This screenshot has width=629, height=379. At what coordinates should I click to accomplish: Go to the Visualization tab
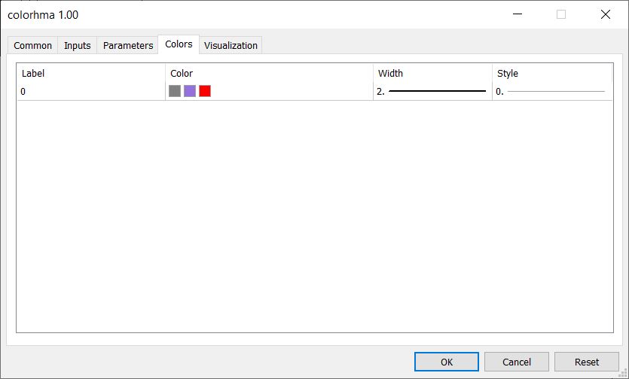tap(231, 45)
